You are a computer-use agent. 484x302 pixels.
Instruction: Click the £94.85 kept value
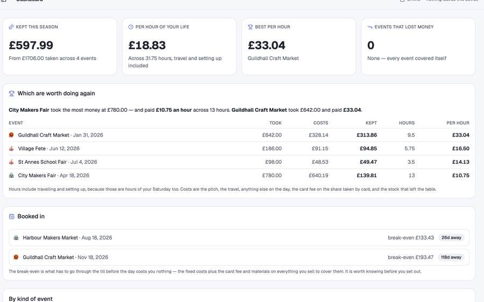tap(368, 149)
